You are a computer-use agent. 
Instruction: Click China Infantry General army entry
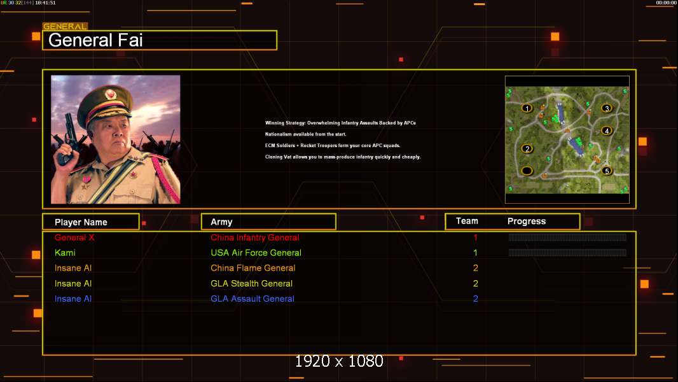(254, 237)
